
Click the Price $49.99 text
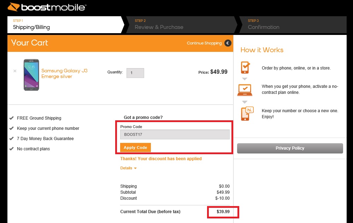213,72
